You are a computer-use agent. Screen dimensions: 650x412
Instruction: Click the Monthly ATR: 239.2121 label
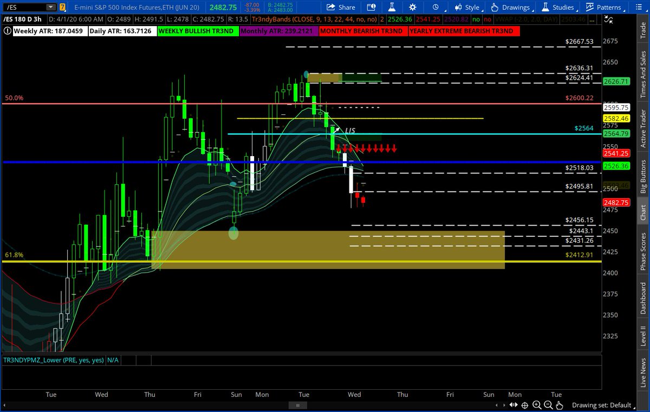click(279, 31)
